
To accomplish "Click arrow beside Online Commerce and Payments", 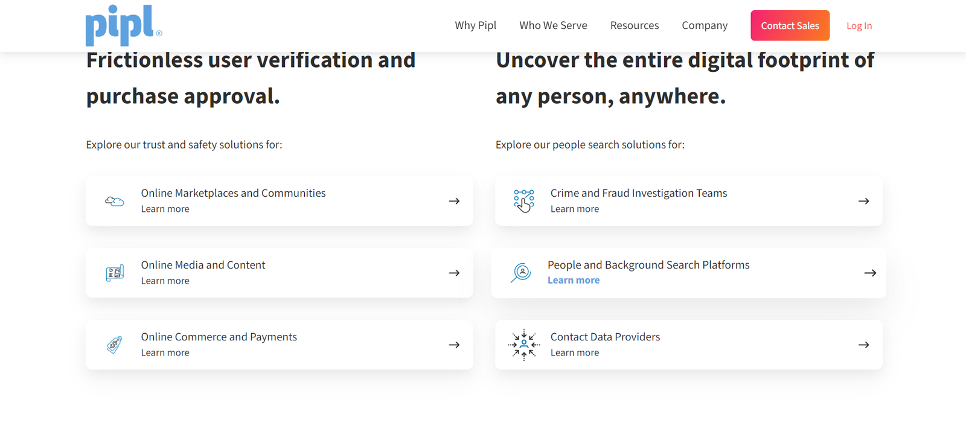I will pyautogui.click(x=454, y=345).
